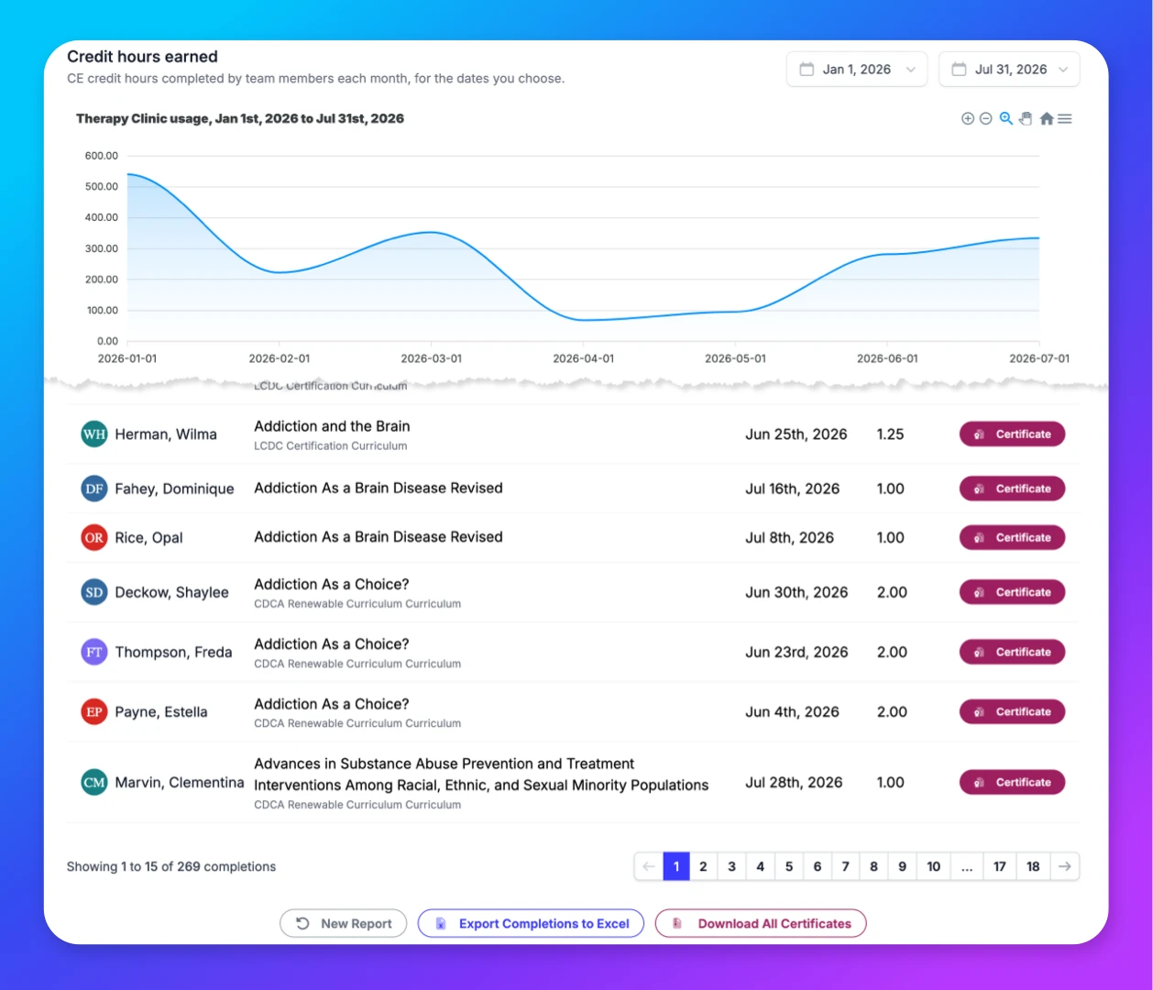Open Certificate for Marvin, Clementina
The image size is (1153, 990).
point(1012,782)
